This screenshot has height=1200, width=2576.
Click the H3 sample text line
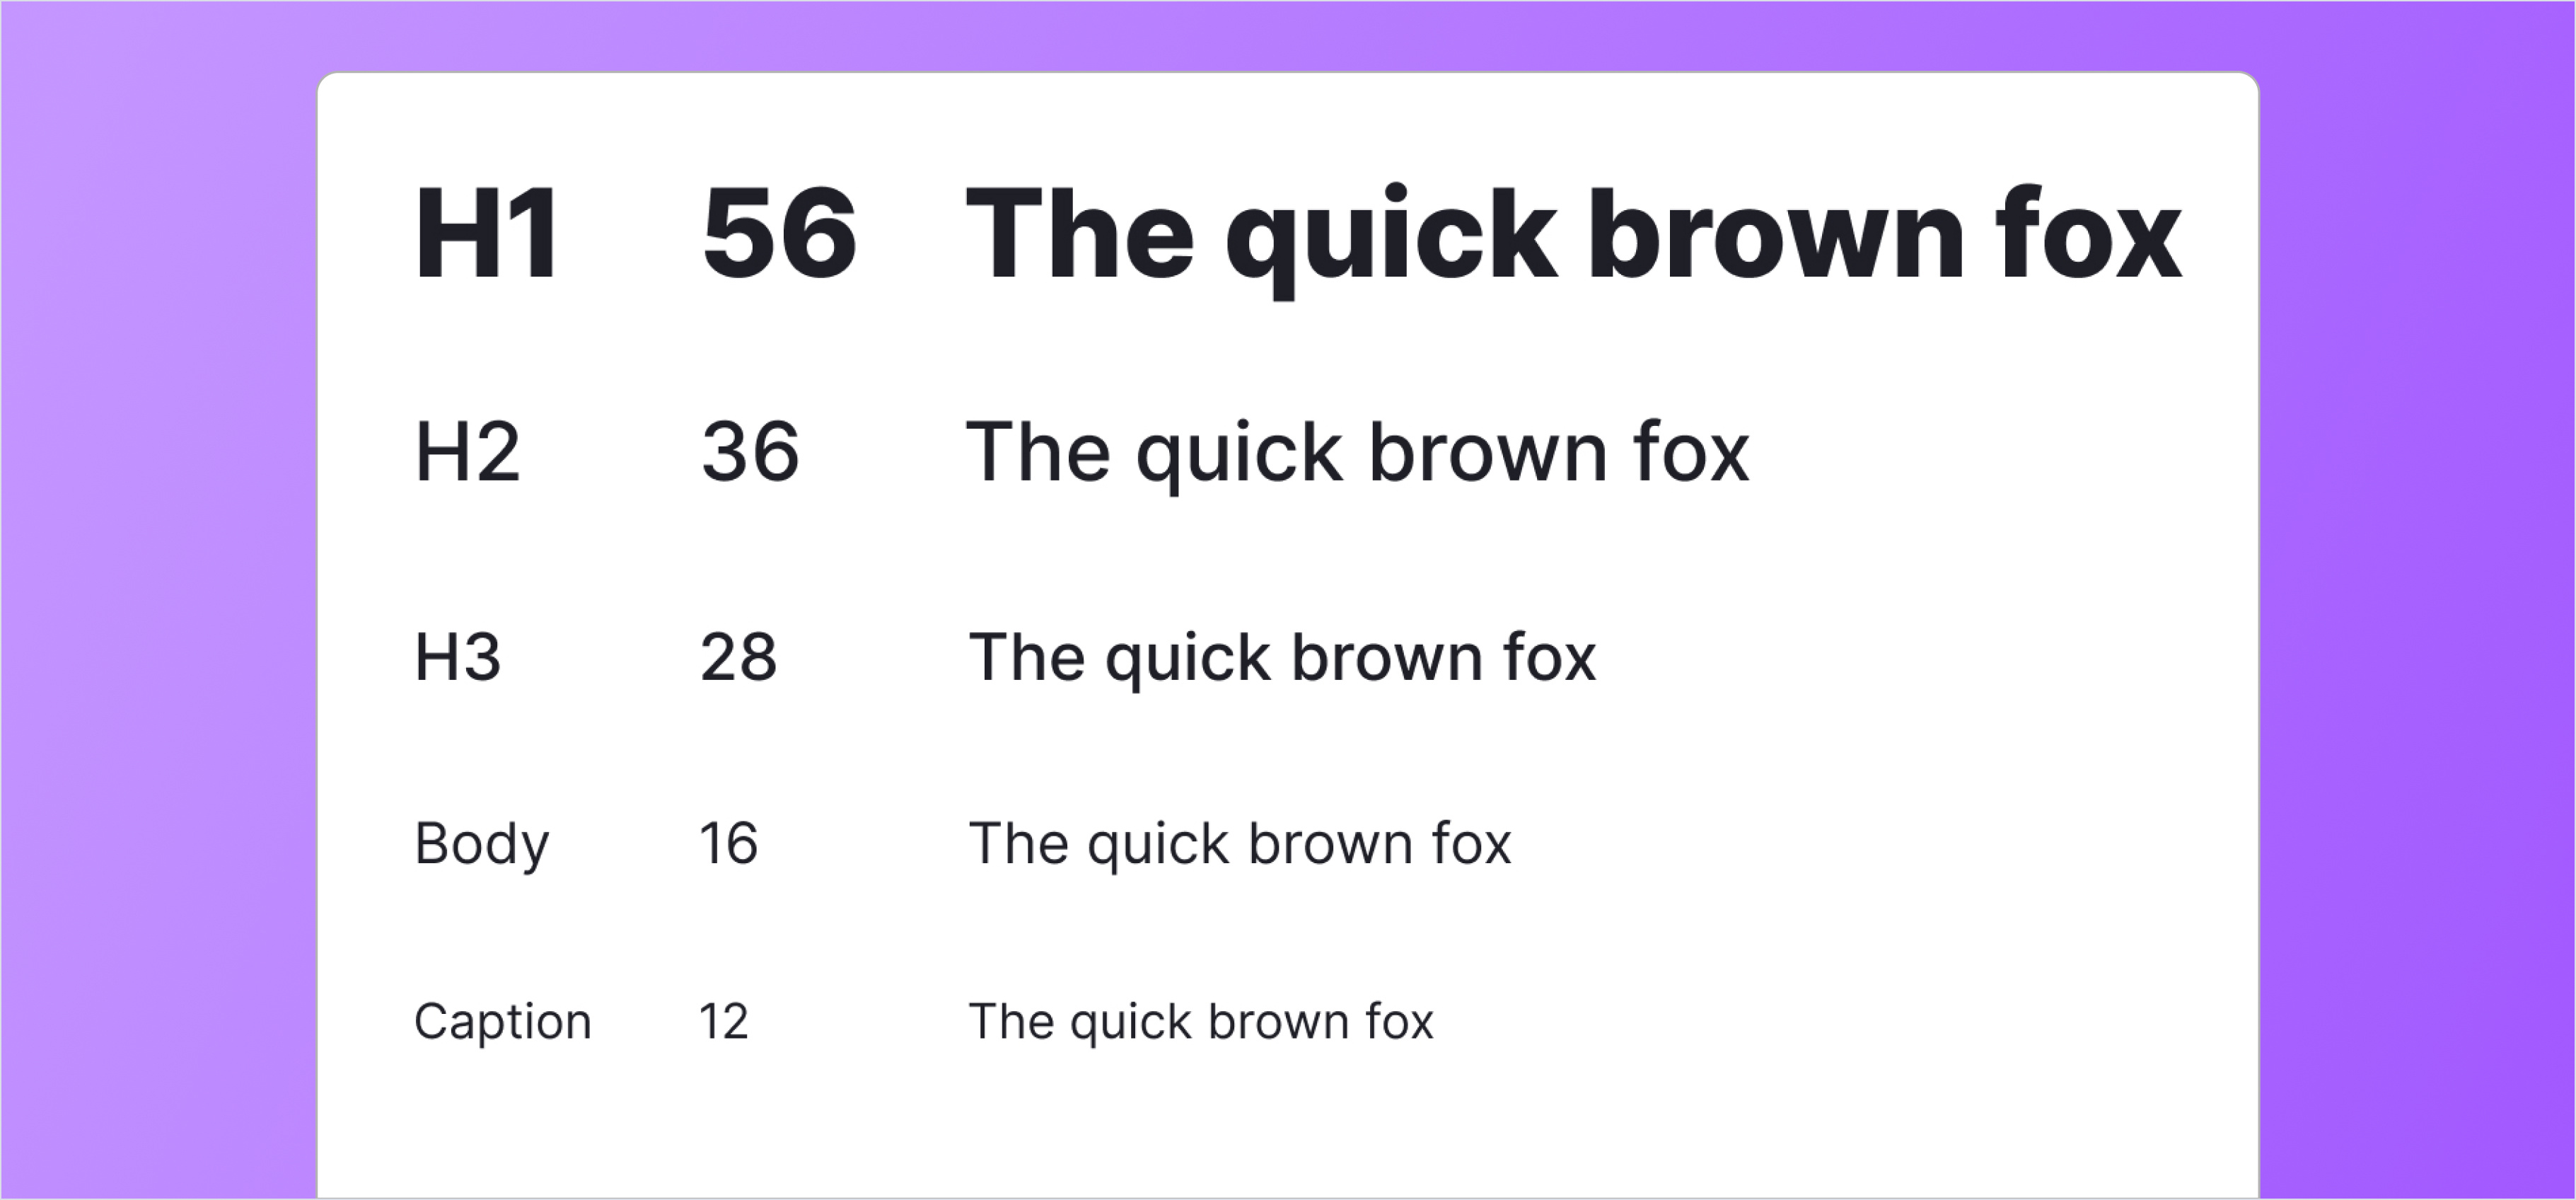click(1282, 659)
